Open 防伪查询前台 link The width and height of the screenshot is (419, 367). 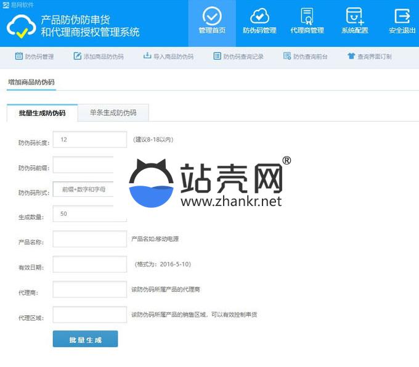pyautogui.click(x=287, y=56)
